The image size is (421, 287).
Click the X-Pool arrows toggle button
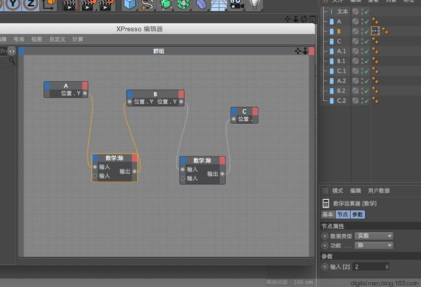coord(12,51)
